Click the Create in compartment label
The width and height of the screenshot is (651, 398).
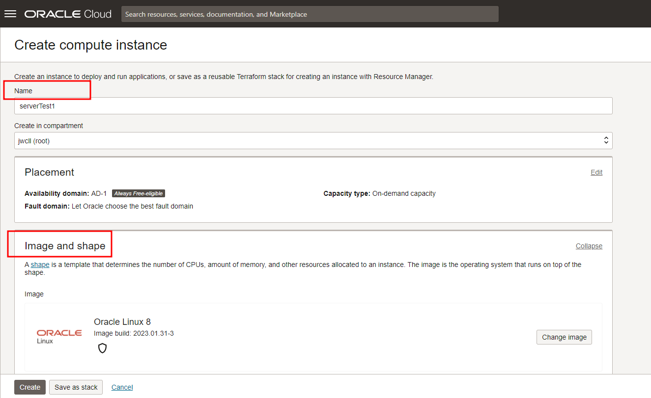pyautogui.click(x=49, y=126)
